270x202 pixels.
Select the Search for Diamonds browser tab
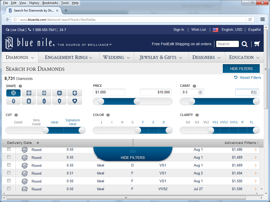tap(33, 11)
